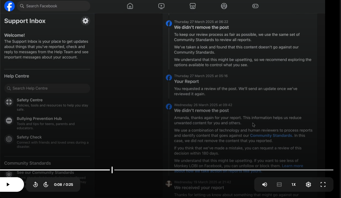Screen dimensions: 341x198
Task: Mute the video volume
Action: pos(265,184)
